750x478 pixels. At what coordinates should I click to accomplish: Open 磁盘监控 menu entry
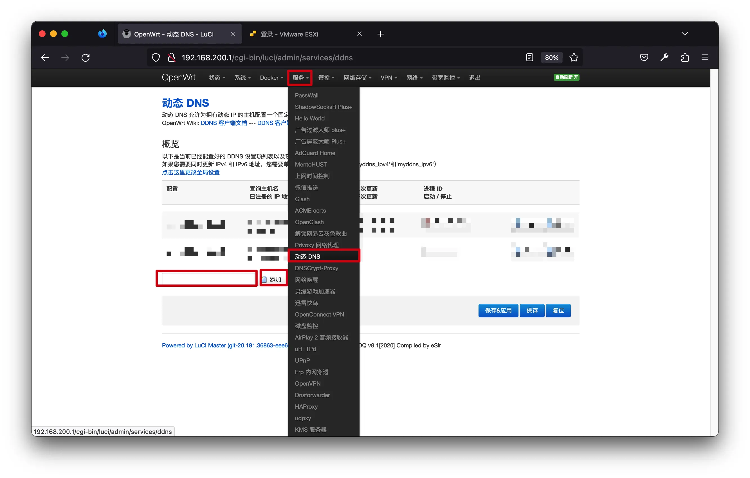(324, 326)
